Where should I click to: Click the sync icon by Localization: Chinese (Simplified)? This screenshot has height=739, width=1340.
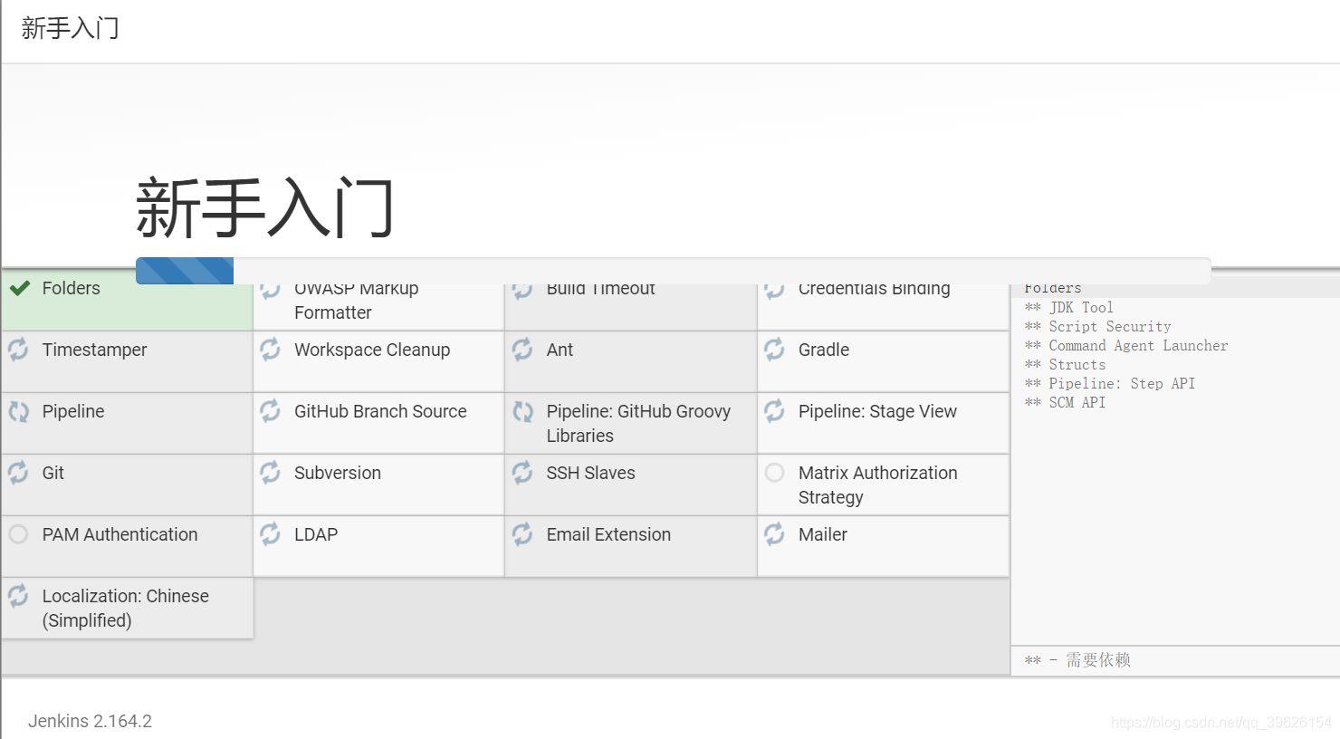(18, 596)
